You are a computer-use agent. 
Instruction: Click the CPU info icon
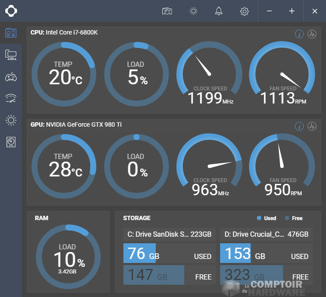click(299, 35)
